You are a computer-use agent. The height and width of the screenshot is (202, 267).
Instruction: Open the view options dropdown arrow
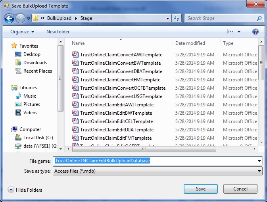[239, 32]
